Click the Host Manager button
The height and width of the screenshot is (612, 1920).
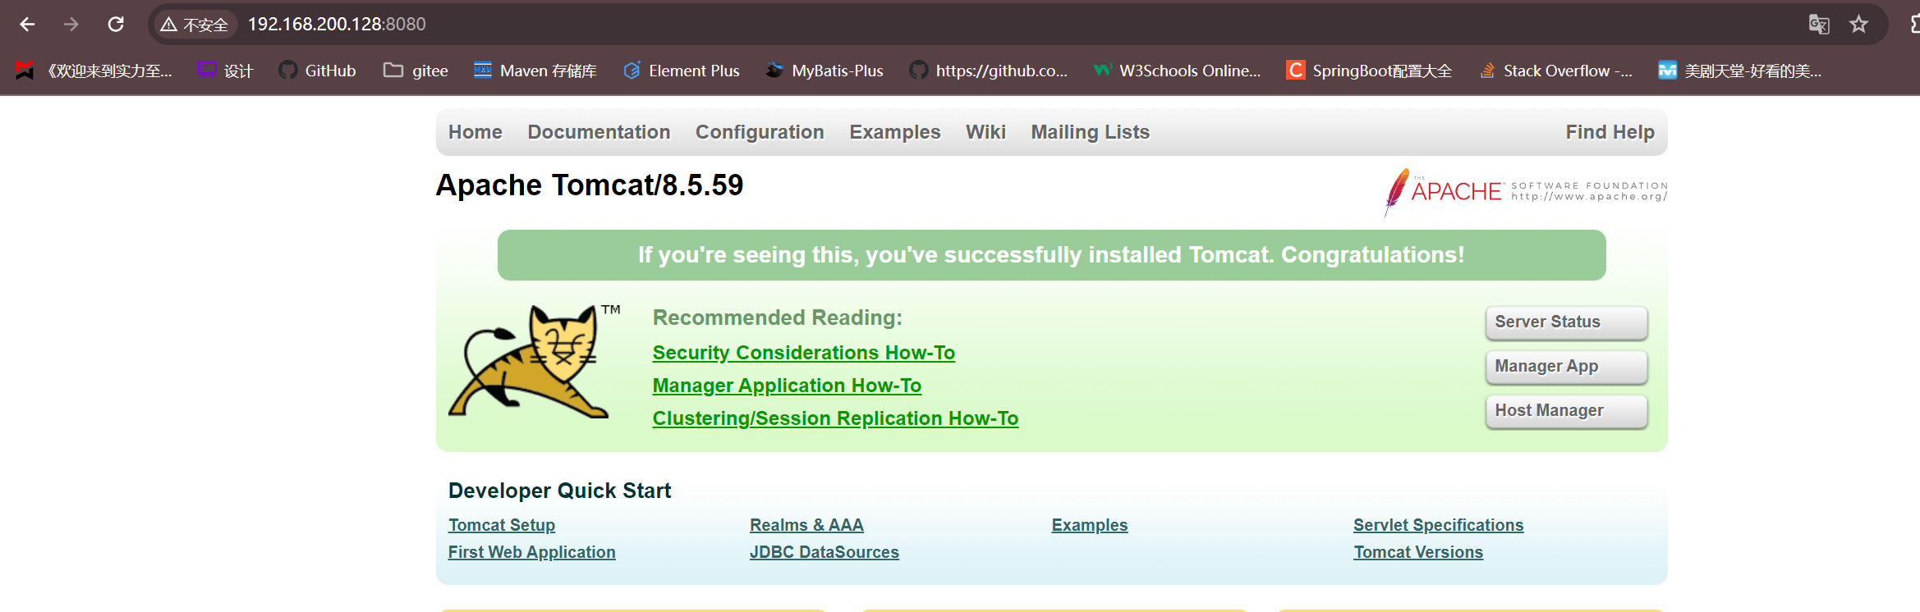[x=1566, y=411]
